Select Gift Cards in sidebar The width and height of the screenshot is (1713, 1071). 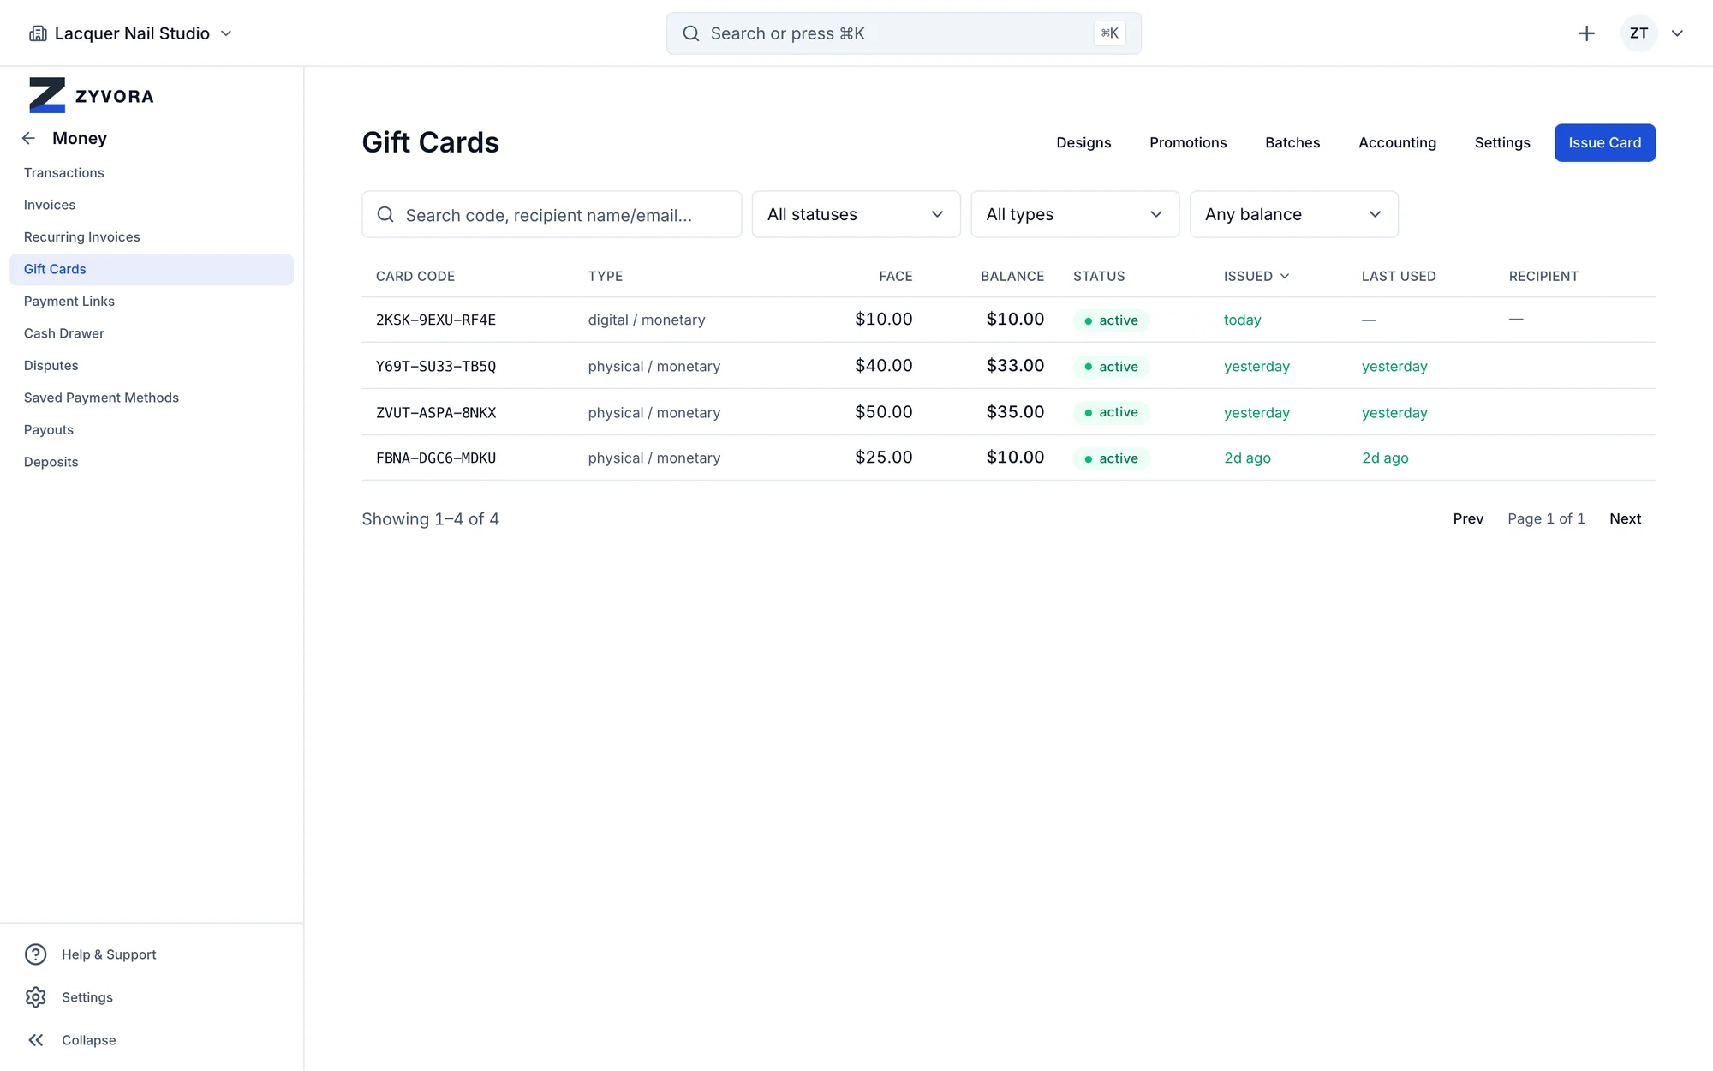pyautogui.click(x=151, y=269)
